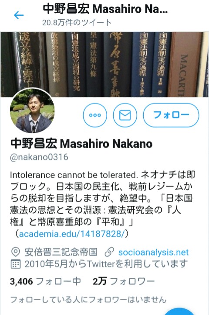Visit the socioanalysis.net website link
The image size is (209, 315).
click(x=153, y=252)
